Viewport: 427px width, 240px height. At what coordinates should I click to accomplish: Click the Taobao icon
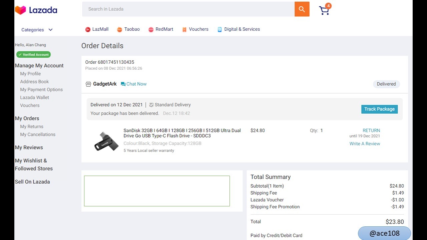tap(119, 29)
